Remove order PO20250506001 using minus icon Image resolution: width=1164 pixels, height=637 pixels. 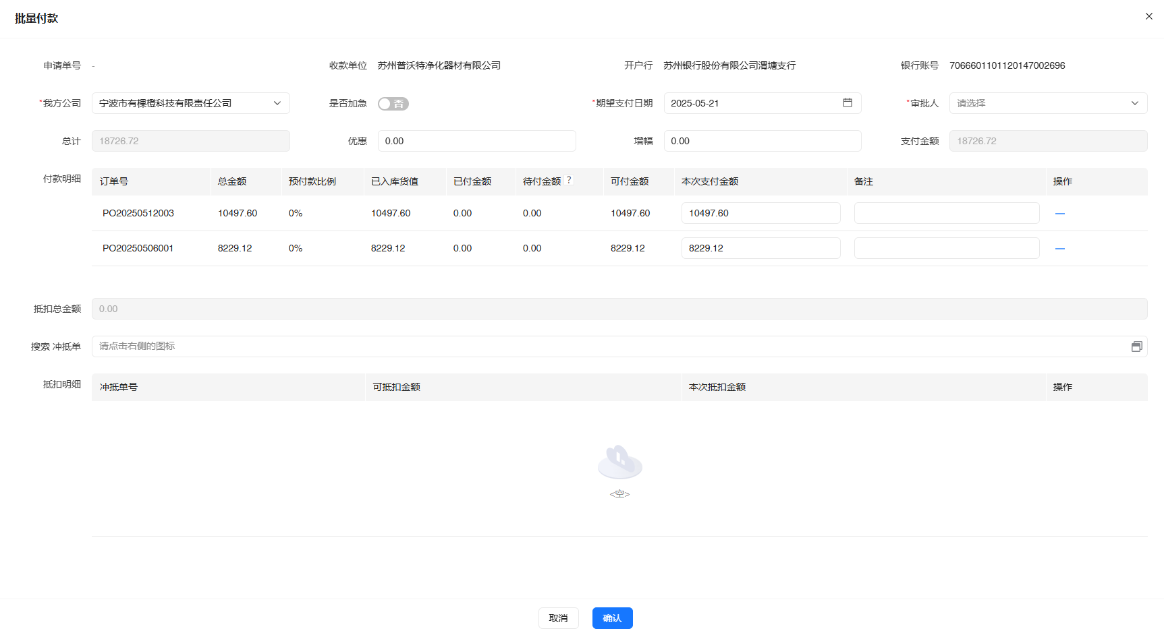tap(1060, 248)
